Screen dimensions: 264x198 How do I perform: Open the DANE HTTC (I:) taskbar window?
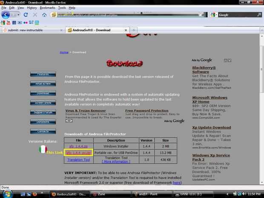(x=193, y=194)
